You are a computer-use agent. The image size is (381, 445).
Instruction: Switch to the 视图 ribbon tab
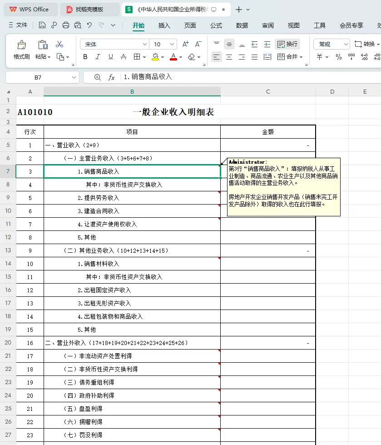(294, 25)
